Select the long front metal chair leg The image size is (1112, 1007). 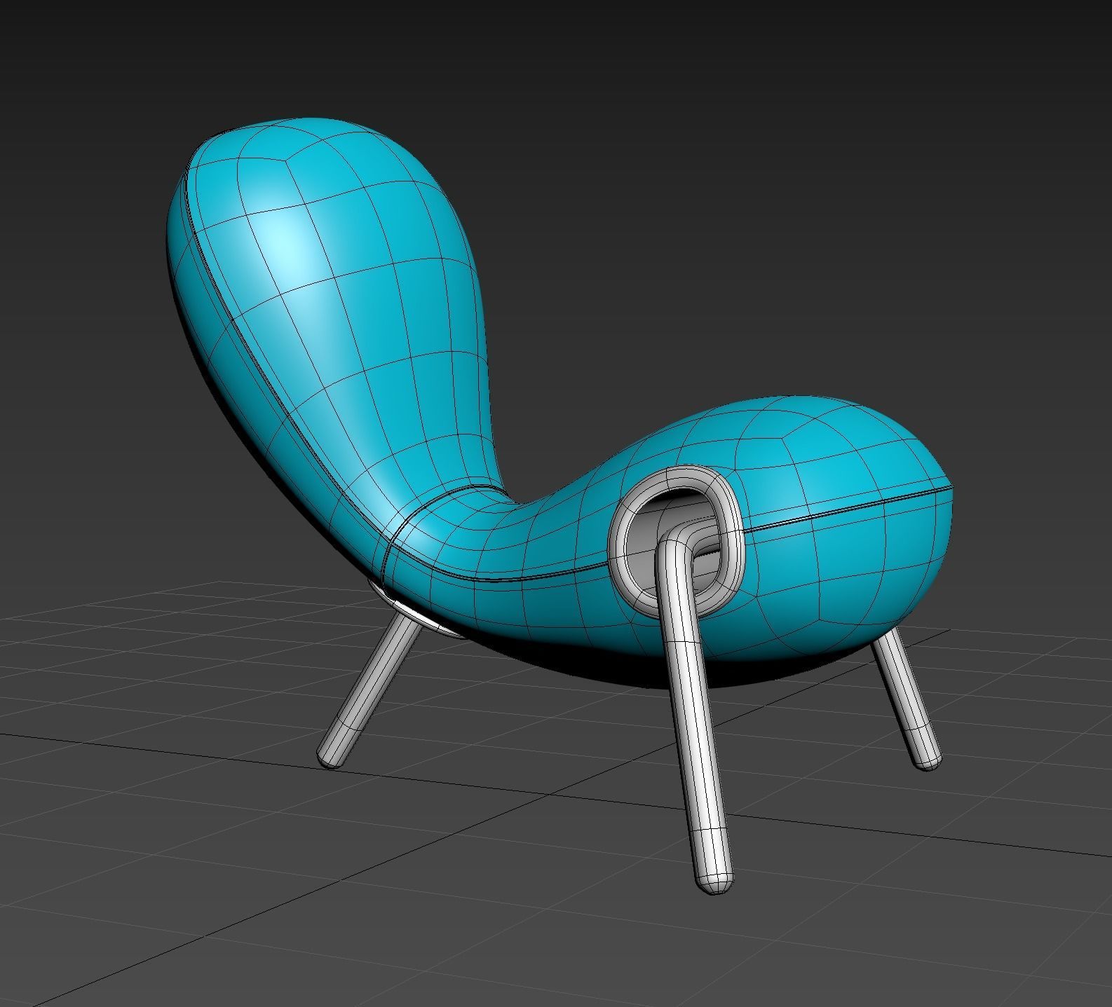pos(695,708)
